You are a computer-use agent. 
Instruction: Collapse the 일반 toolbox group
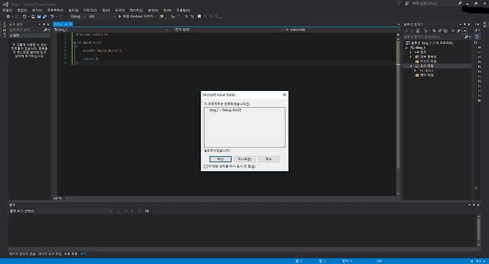(x=12, y=35)
